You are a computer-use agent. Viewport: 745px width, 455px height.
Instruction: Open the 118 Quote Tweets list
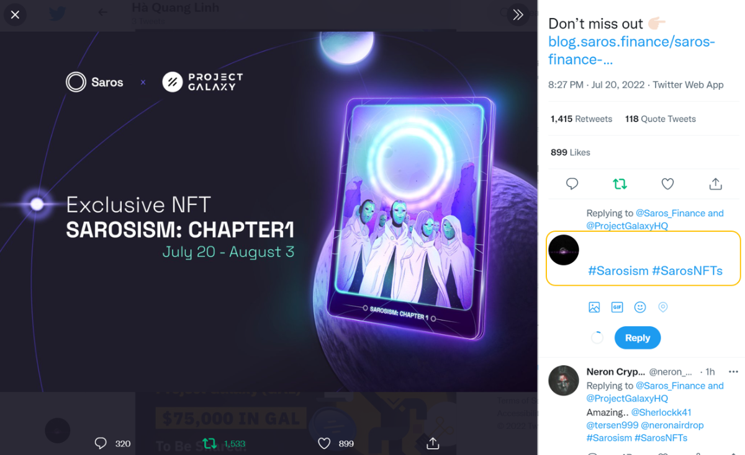pyautogui.click(x=661, y=119)
